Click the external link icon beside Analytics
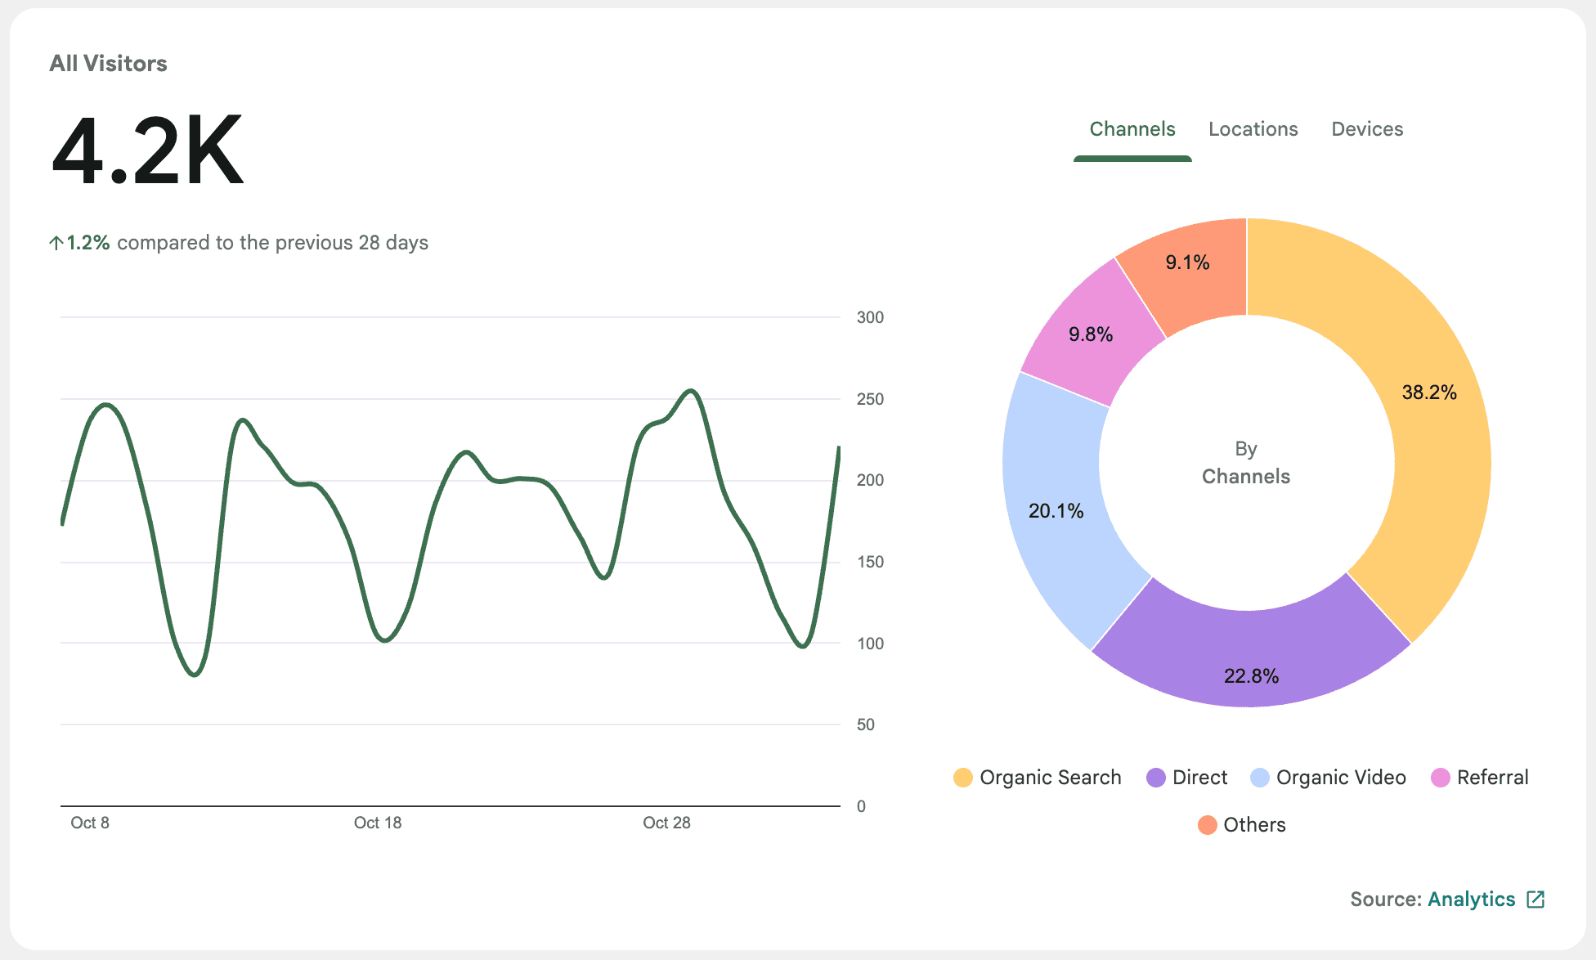 tap(1535, 899)
